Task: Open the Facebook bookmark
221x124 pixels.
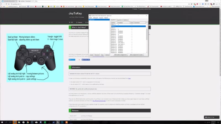Action: tap(31, 6)
